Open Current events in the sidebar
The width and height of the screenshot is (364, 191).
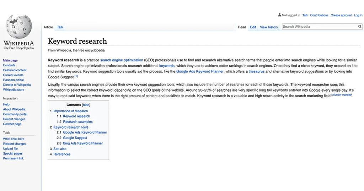(13, 75)
